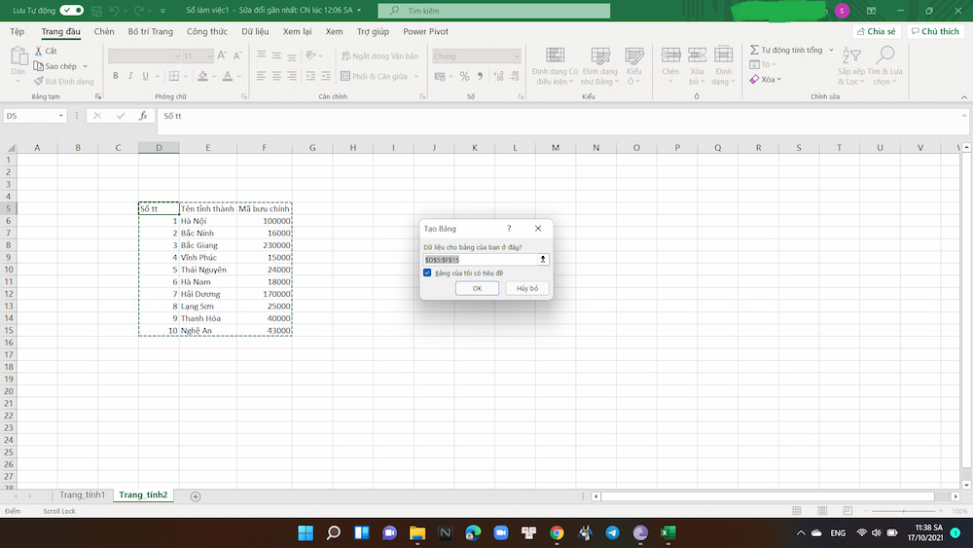The height and width of the screenshot is (548, 973).
Task: Click the font color A icon
Action: pos(227,76)
